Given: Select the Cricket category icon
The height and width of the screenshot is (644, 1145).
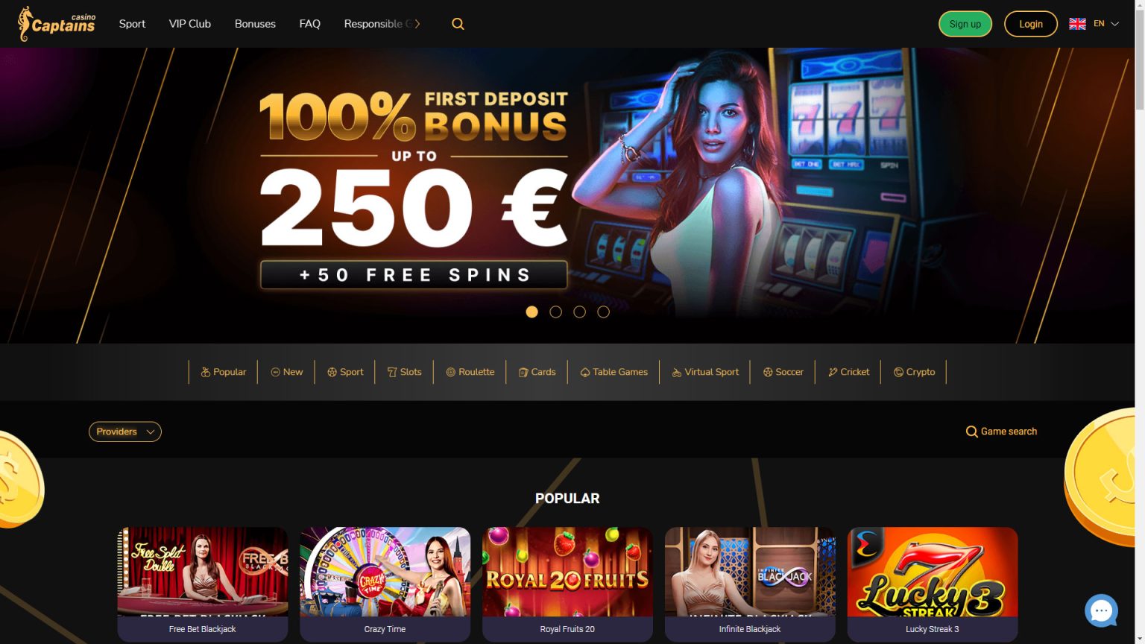Looking at the screenshot, I should click(x=833, y=372).
